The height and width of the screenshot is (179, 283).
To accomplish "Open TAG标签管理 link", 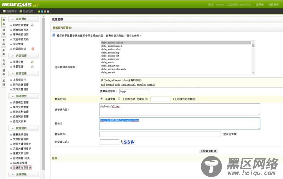I will (x=20, y=163).
